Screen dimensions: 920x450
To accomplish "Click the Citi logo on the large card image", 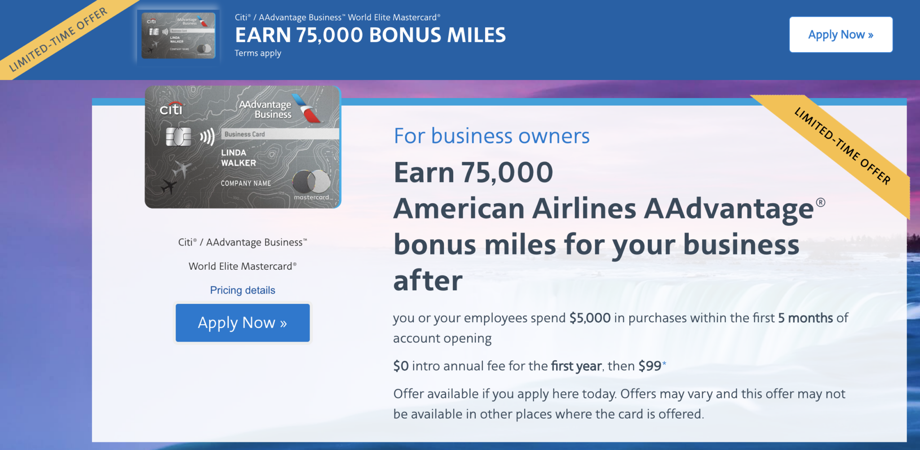I will (172, 109).
